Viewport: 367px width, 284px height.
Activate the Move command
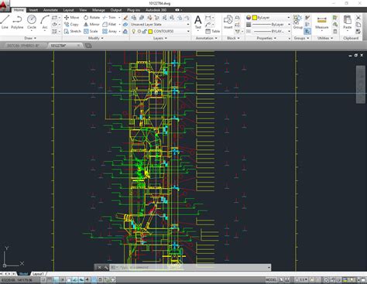click(x=71, y=17)
